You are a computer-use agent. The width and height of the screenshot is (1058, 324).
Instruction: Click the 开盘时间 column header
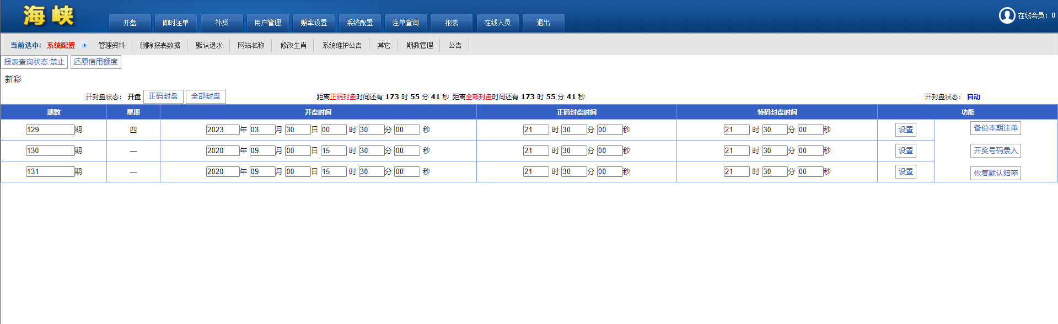[x=318, y=112]
